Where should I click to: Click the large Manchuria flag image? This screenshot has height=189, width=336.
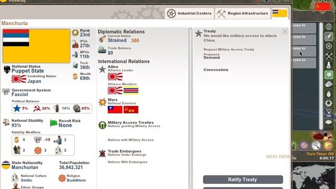[36, 46]
